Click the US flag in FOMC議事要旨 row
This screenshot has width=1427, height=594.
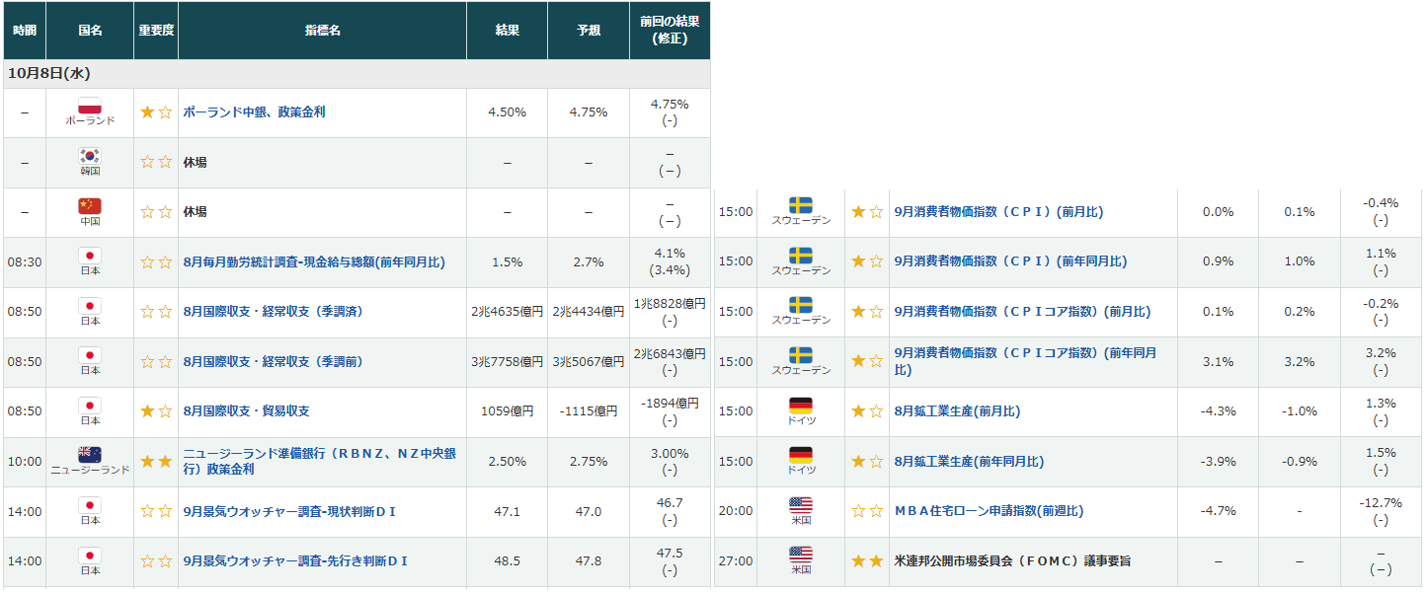point(801,555)
